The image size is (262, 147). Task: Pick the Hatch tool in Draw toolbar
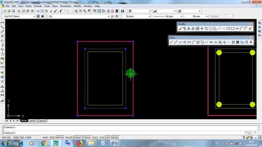(x=233, y=42)
